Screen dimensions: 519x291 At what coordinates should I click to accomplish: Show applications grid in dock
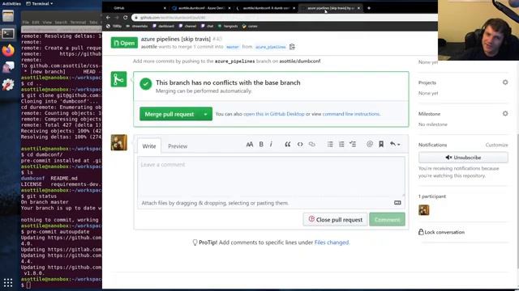tap(8, 282)
